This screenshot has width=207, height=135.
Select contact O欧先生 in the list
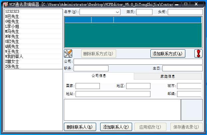[x=33, y=41]
